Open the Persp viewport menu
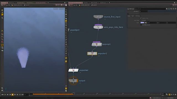177x99 pixels. coord(56,9)
